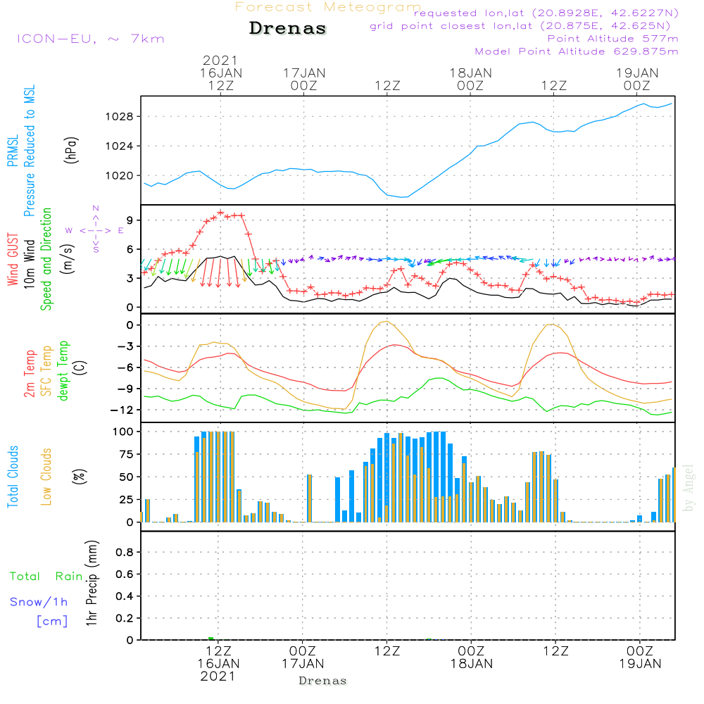704x704 pixels.
Task: Select '19JAN 00Z' label above pressure chart
Action: 637,79
